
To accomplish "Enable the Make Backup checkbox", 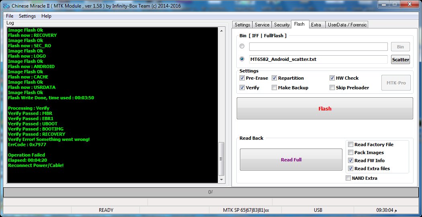I will 274,88.
